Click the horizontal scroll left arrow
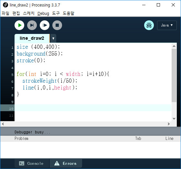Screen dimensions: 181x169 [3, 124]
